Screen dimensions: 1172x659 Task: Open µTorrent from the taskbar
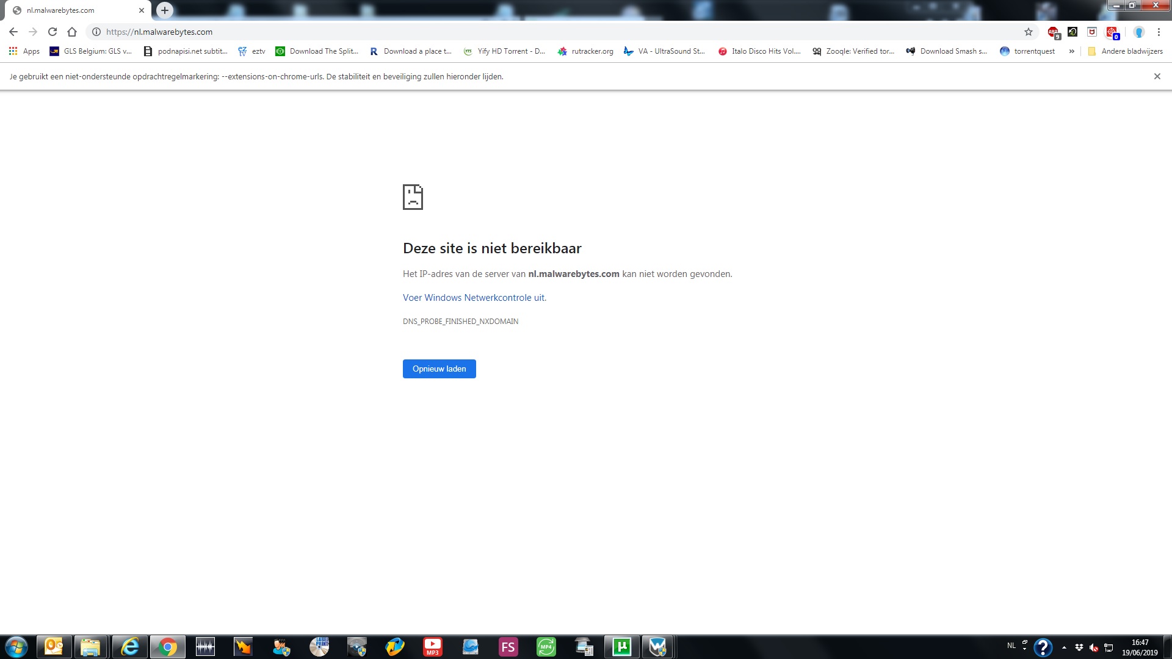coord(622,647)
